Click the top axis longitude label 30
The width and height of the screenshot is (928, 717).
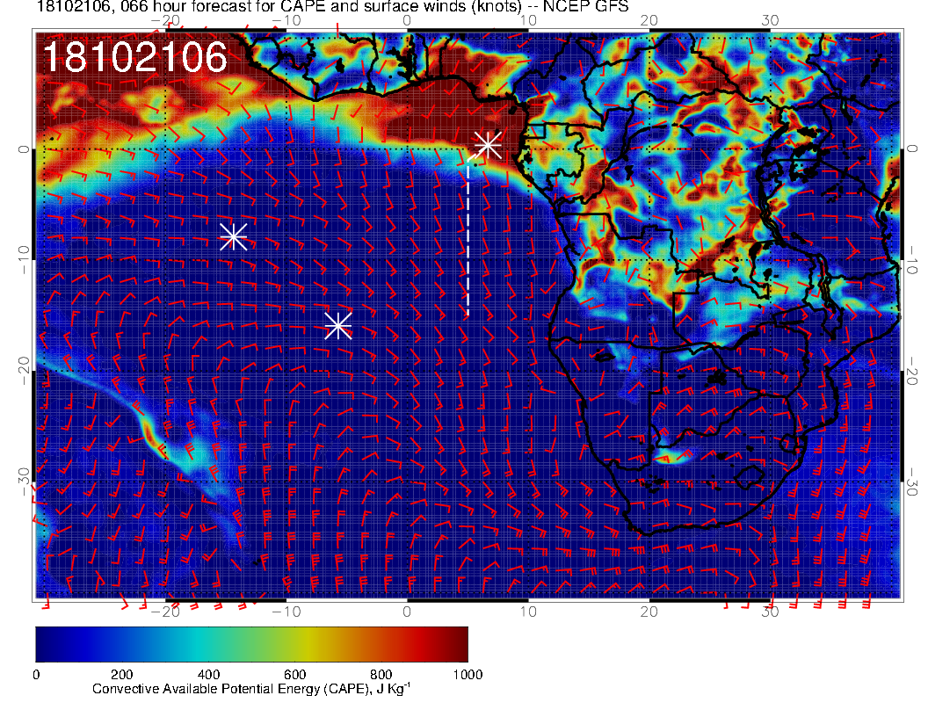770,21
